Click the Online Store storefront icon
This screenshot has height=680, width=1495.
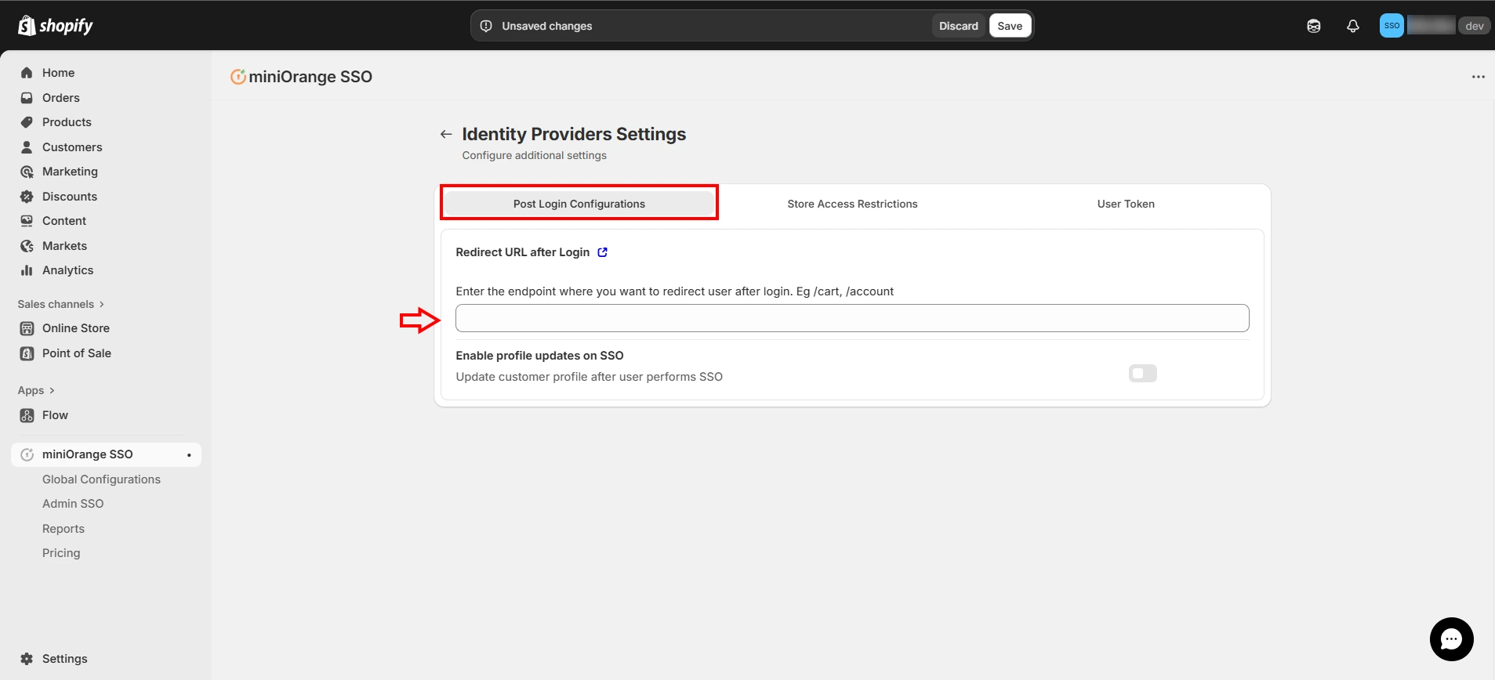[x=27, y=328]
